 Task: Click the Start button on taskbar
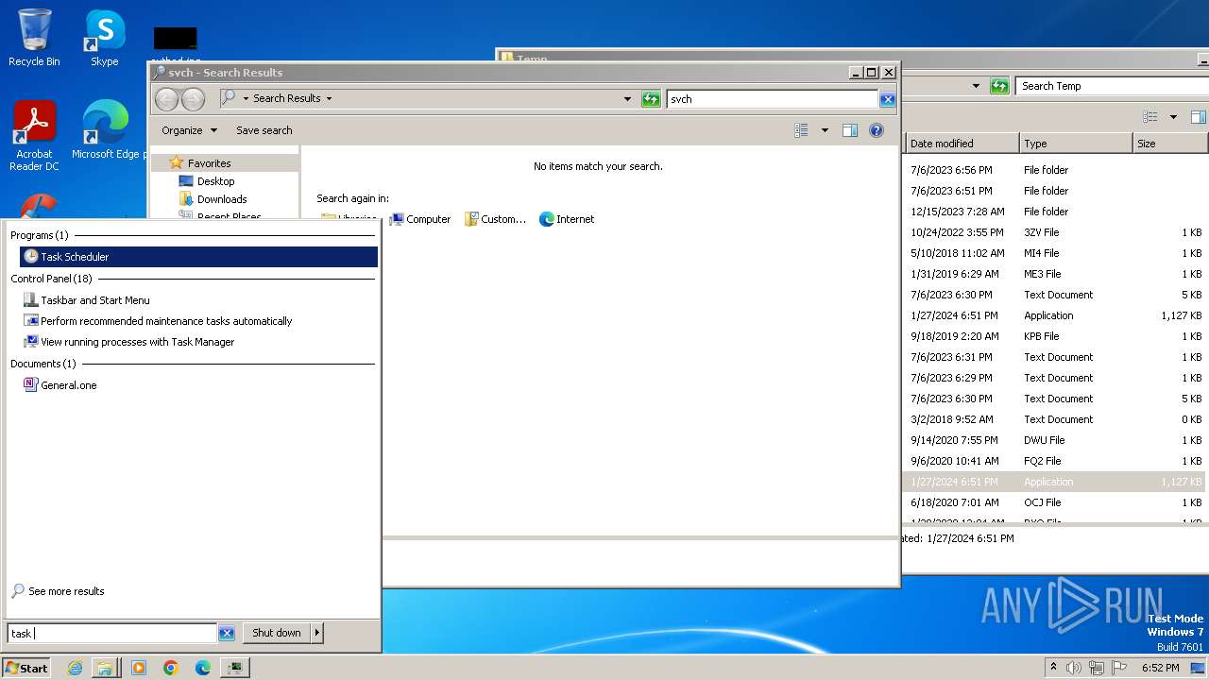[x=26, y=668]
